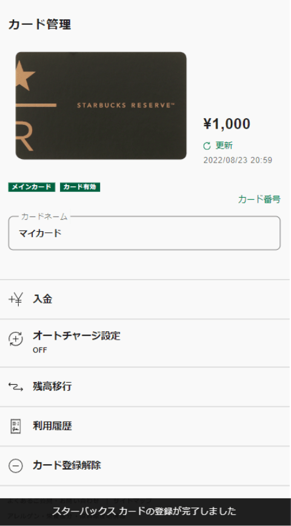Click the balance transfer arrows icon
The width and height of the screenshot is (291, 526).
click(15, 387)
